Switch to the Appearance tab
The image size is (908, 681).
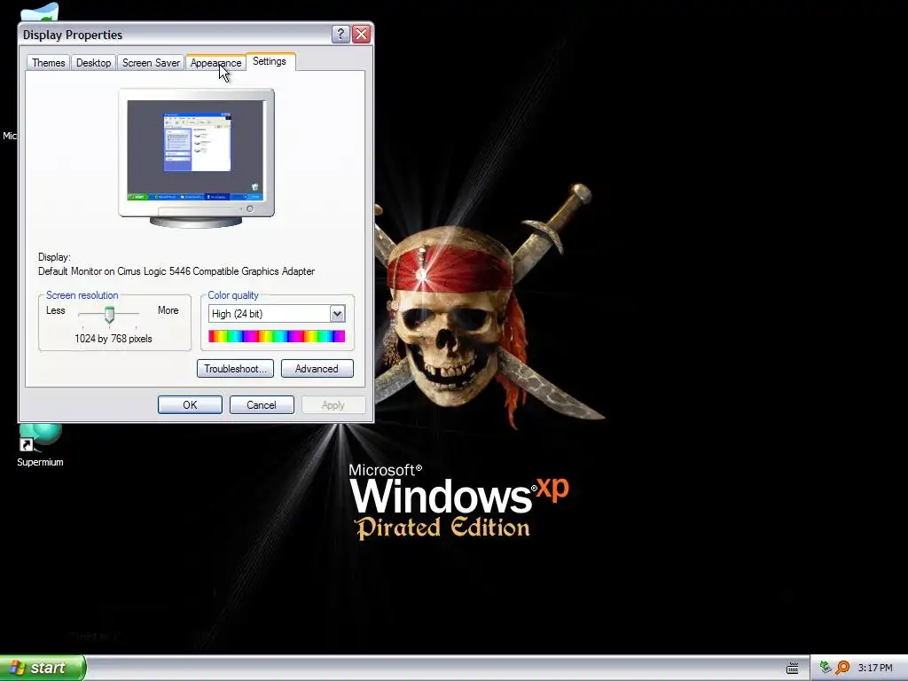(x=216, y=63)
